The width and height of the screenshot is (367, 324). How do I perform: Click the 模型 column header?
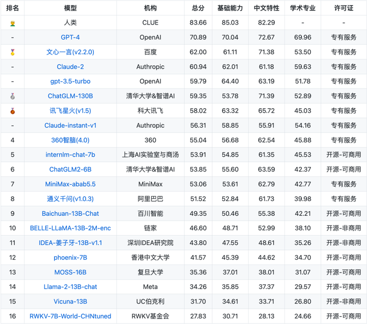(70, 8)
